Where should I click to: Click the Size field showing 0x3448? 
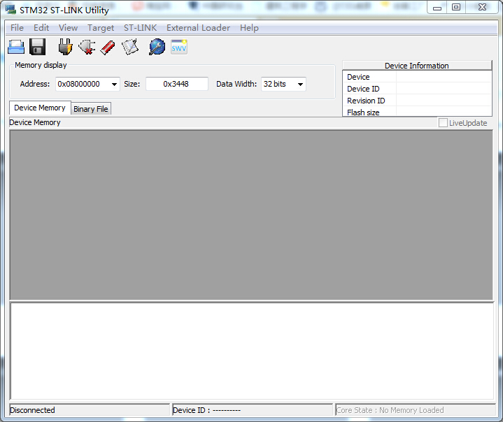pos(177,85)
